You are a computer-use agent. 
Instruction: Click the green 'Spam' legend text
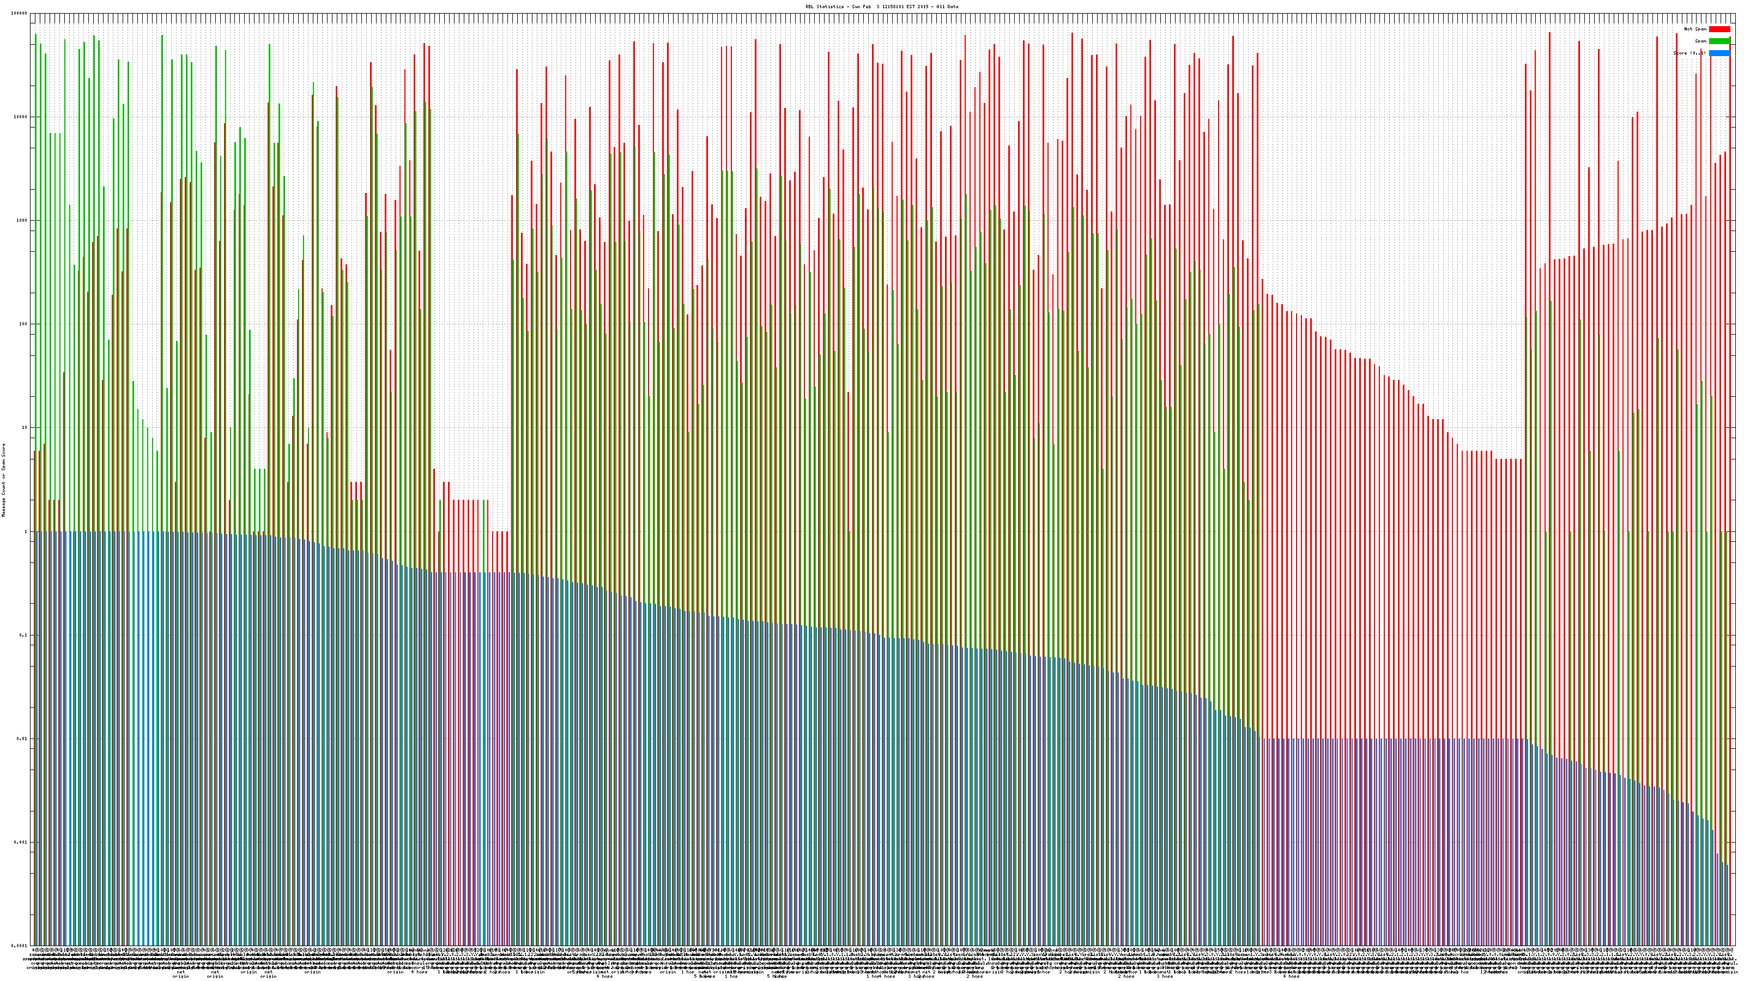pyautogui.click(x=1700, y=41)
